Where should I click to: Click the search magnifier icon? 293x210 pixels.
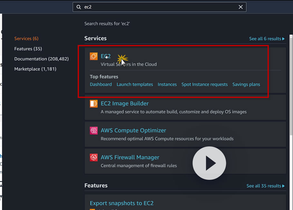pos(79,7)
